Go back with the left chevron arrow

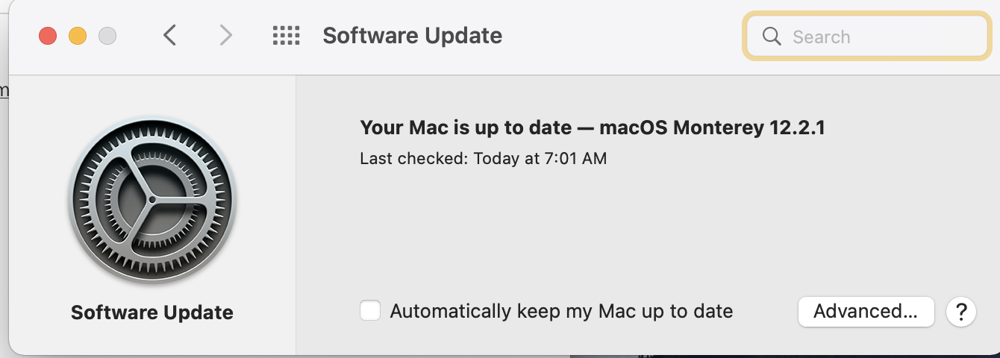click(170, 35)
